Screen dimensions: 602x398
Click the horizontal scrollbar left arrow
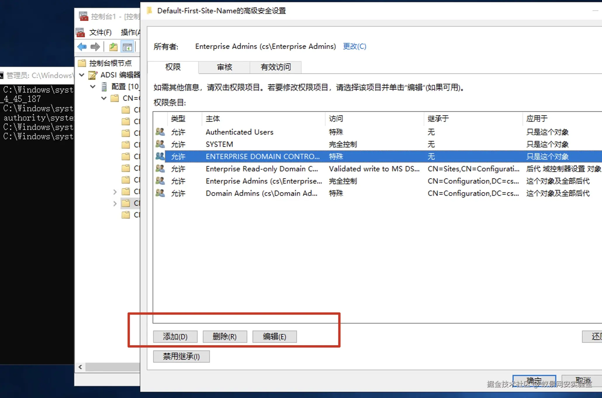click(x=80, y=367)
